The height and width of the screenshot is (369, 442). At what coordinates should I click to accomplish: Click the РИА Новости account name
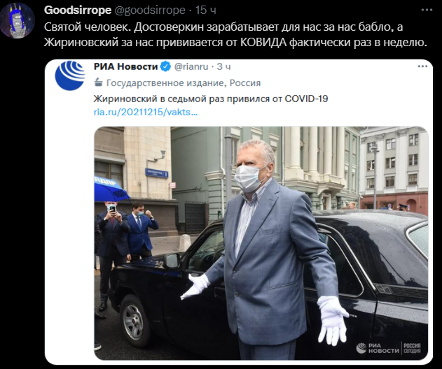click(125, 66)
